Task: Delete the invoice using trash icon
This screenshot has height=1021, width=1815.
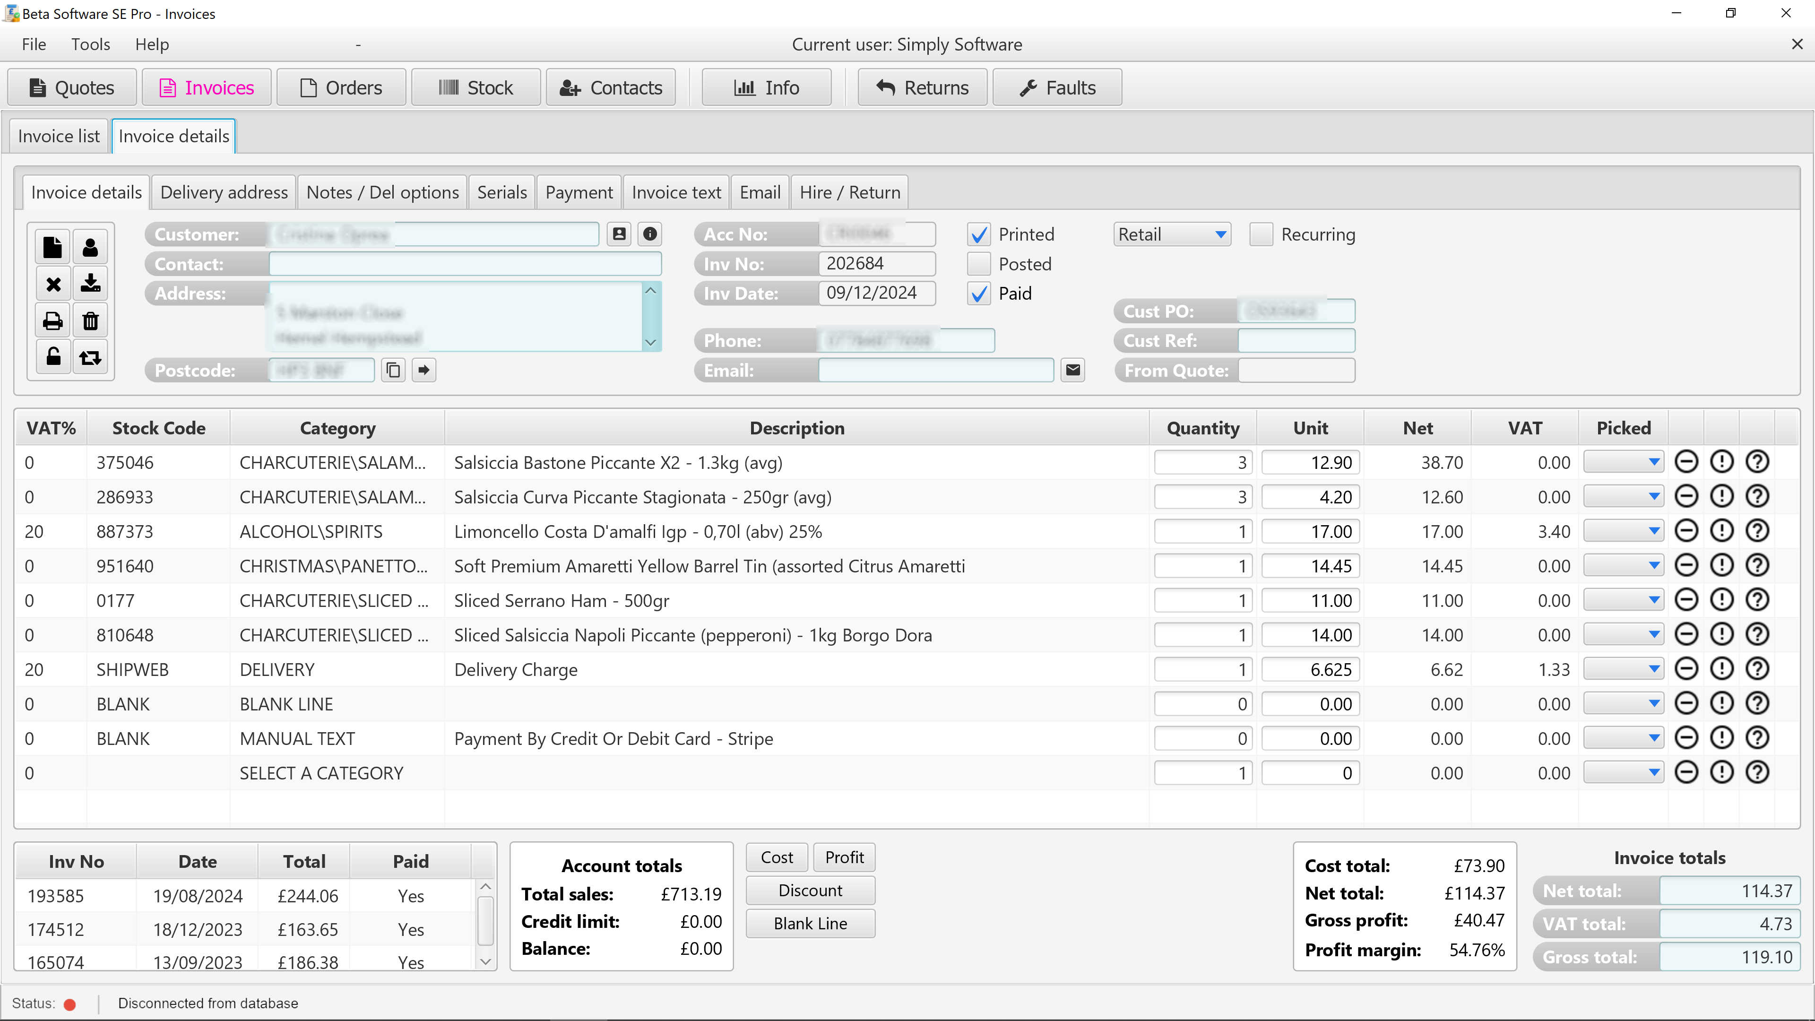Action: pos(90,320)
